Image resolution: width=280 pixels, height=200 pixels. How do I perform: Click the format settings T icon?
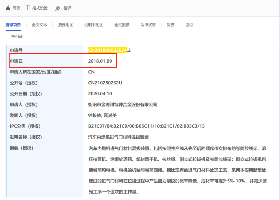coord(27,8)
